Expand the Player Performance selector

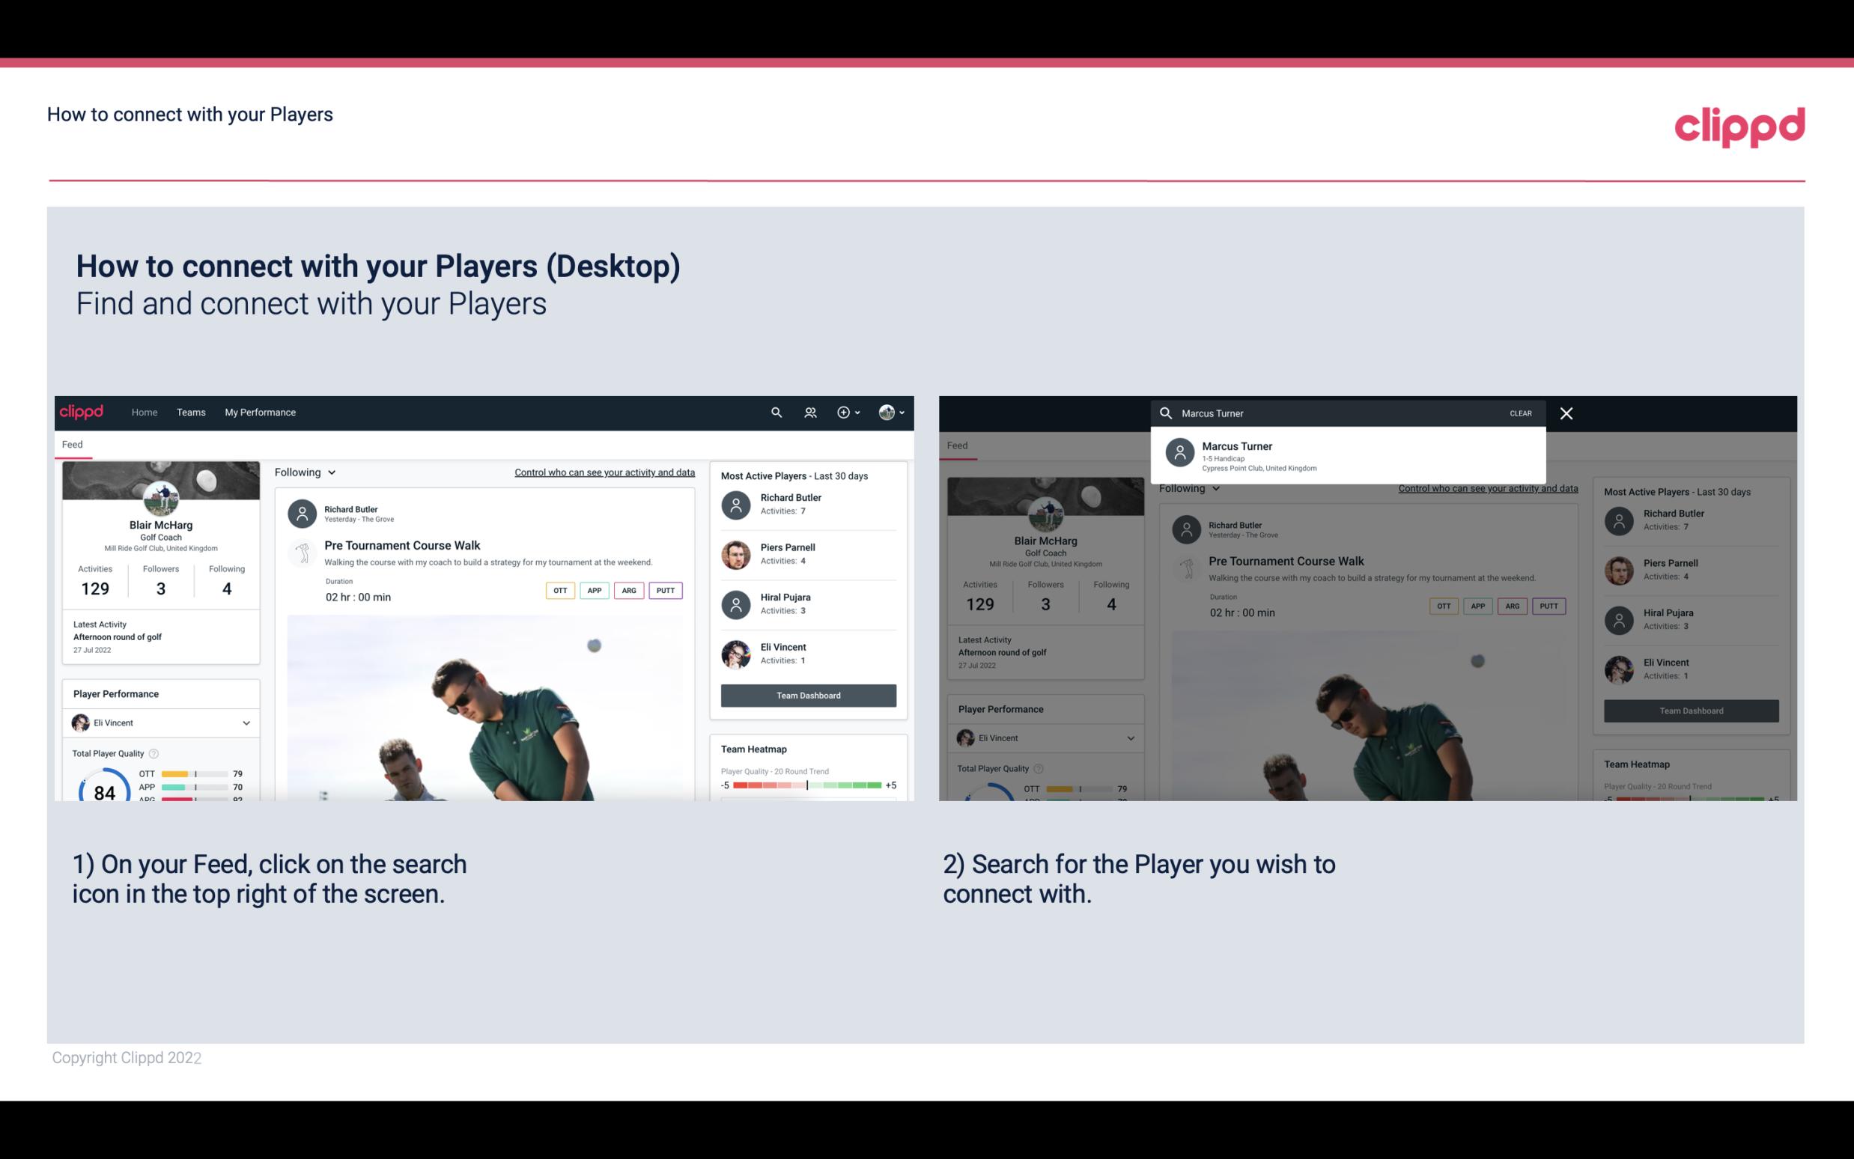[247, 723]
